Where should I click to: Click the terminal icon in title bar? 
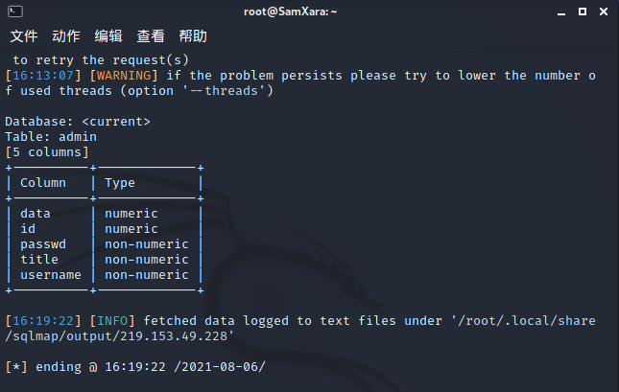(x=15, y=12)
